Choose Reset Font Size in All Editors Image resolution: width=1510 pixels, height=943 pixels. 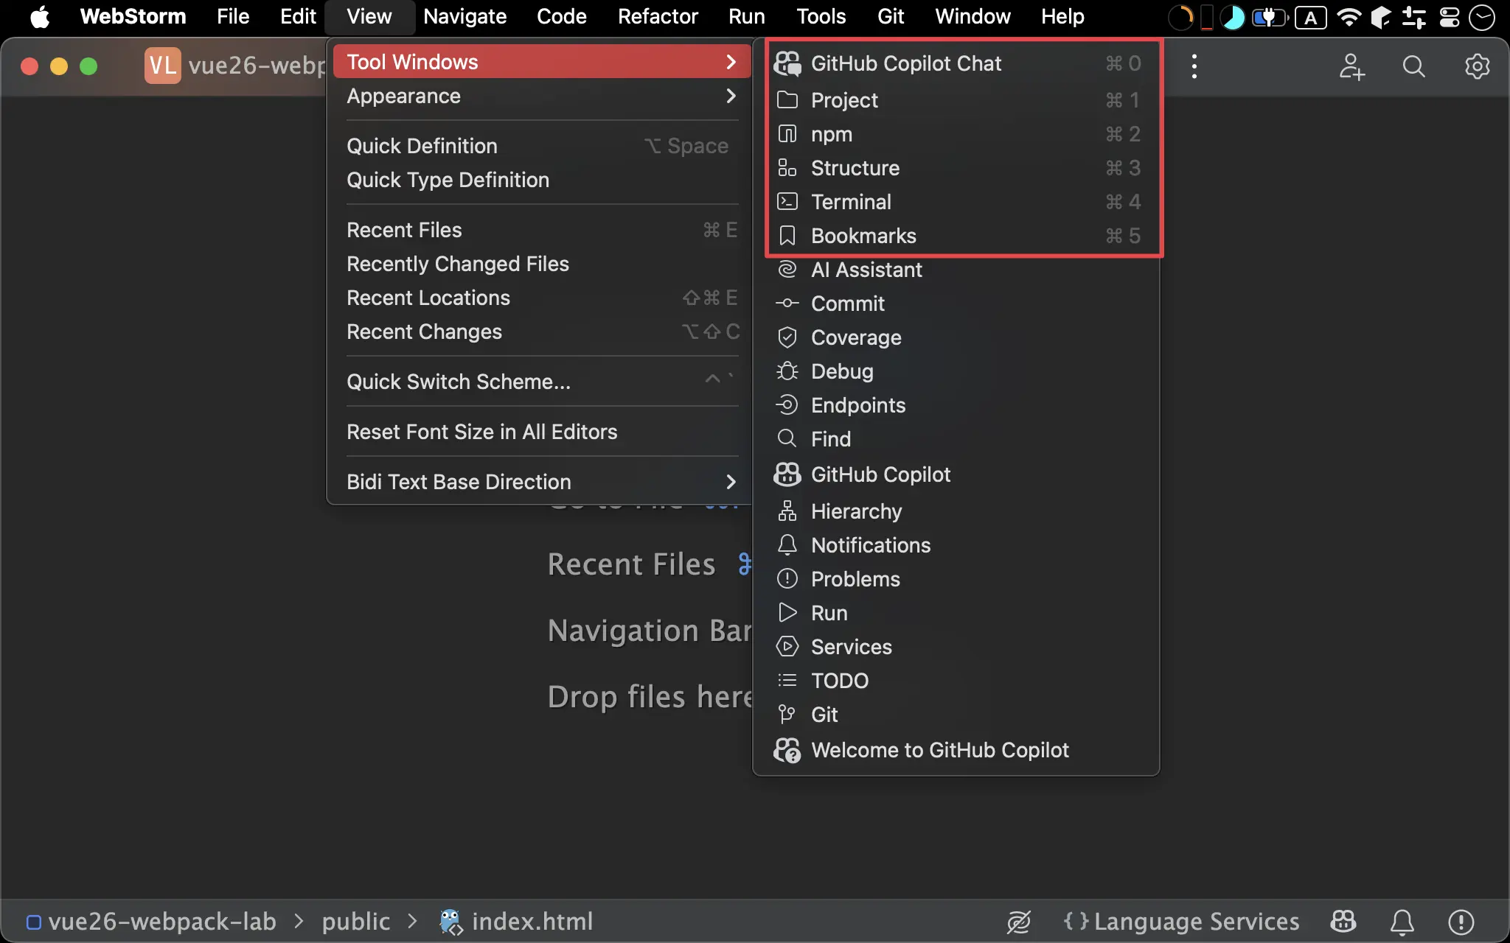point(542,432)
